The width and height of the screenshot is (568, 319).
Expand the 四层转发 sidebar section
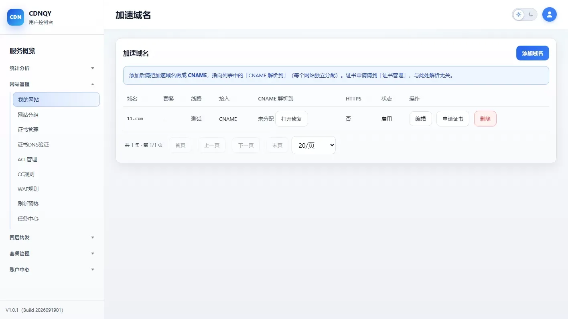[x=52, y=238]
